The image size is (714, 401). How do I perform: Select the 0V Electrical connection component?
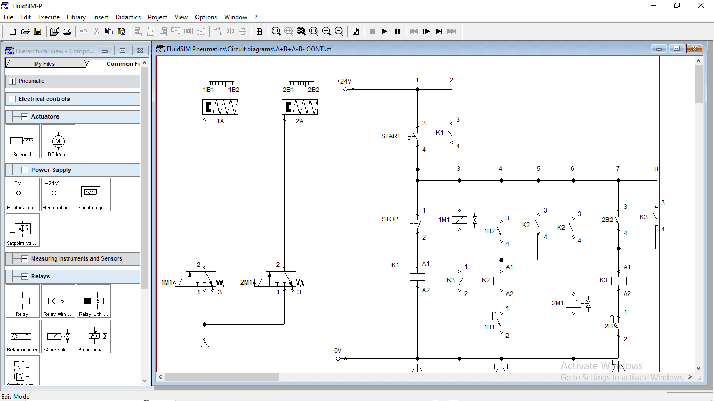coord(22,194)
